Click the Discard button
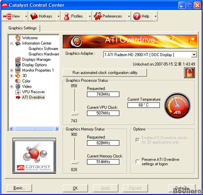This screenshot has height=195, width=203. 135,188
